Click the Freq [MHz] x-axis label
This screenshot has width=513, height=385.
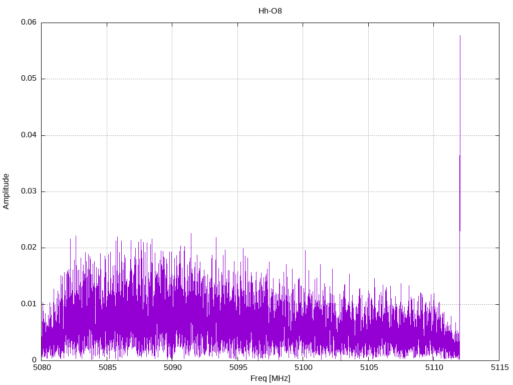(x=270, y=378)
